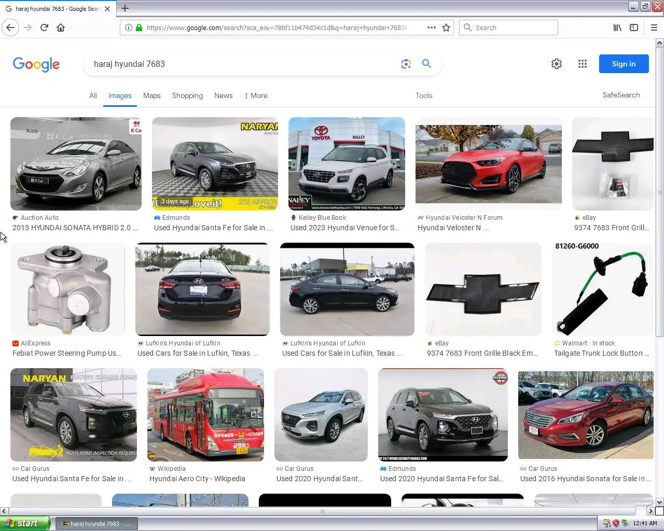
Task: Reload the current page
Action: point(44,27)
